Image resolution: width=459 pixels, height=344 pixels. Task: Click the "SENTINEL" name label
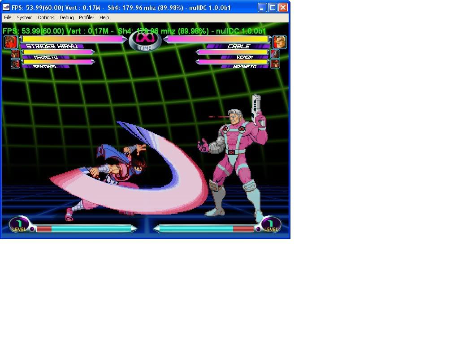pyautogui.click(x=45, y=67)
